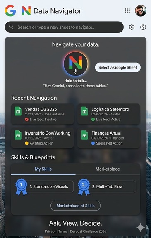The image size is (151, 238).
Task: Click the "03/12/2026 · Avatar" text
Action: click(x=39, y=138)
